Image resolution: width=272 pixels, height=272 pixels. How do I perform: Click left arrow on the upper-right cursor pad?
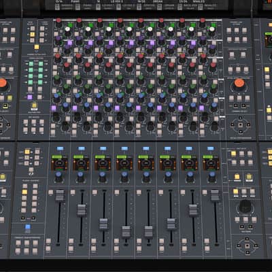[x=233, y=124]
